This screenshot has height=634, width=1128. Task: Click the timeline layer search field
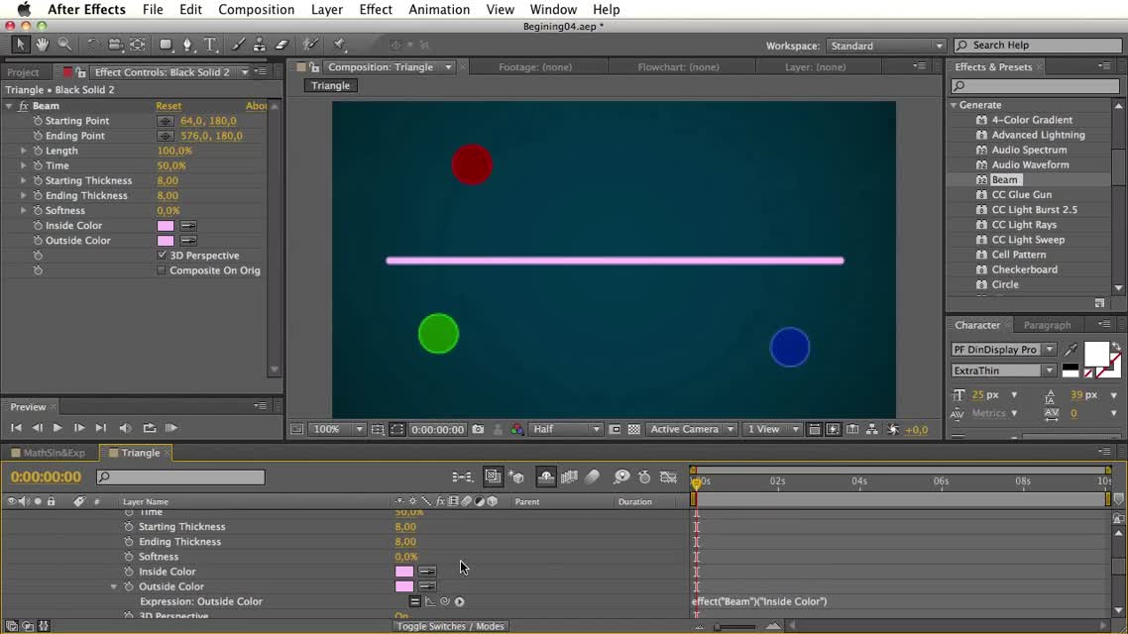point(181,476)
